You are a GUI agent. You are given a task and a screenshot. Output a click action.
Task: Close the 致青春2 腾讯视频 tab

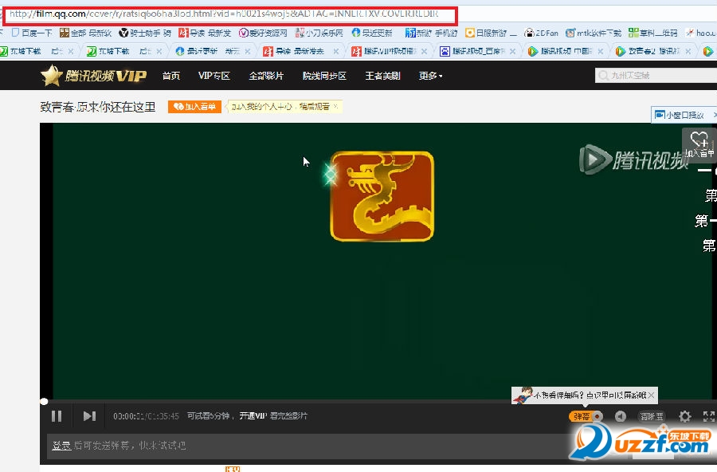point(688,51)
